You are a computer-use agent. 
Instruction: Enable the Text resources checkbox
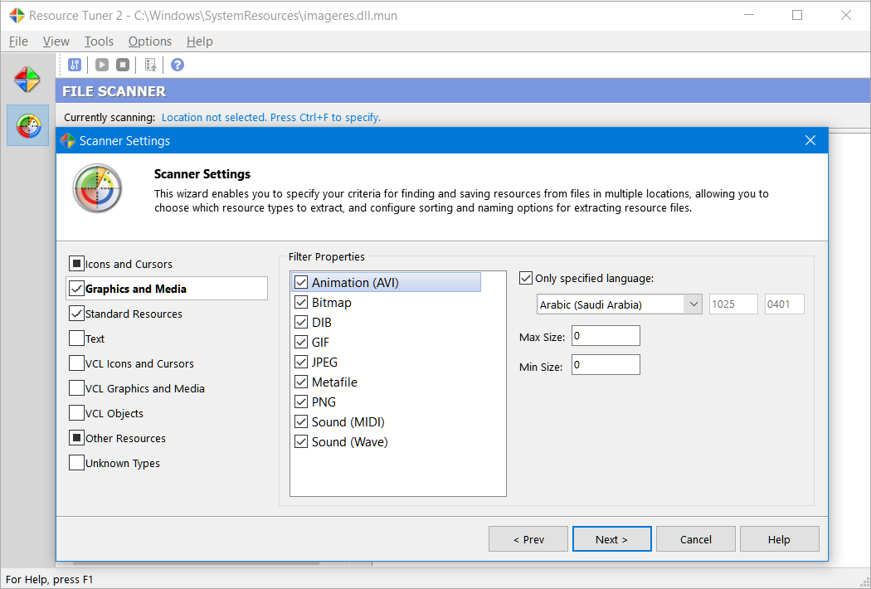(x=75, y=338)
